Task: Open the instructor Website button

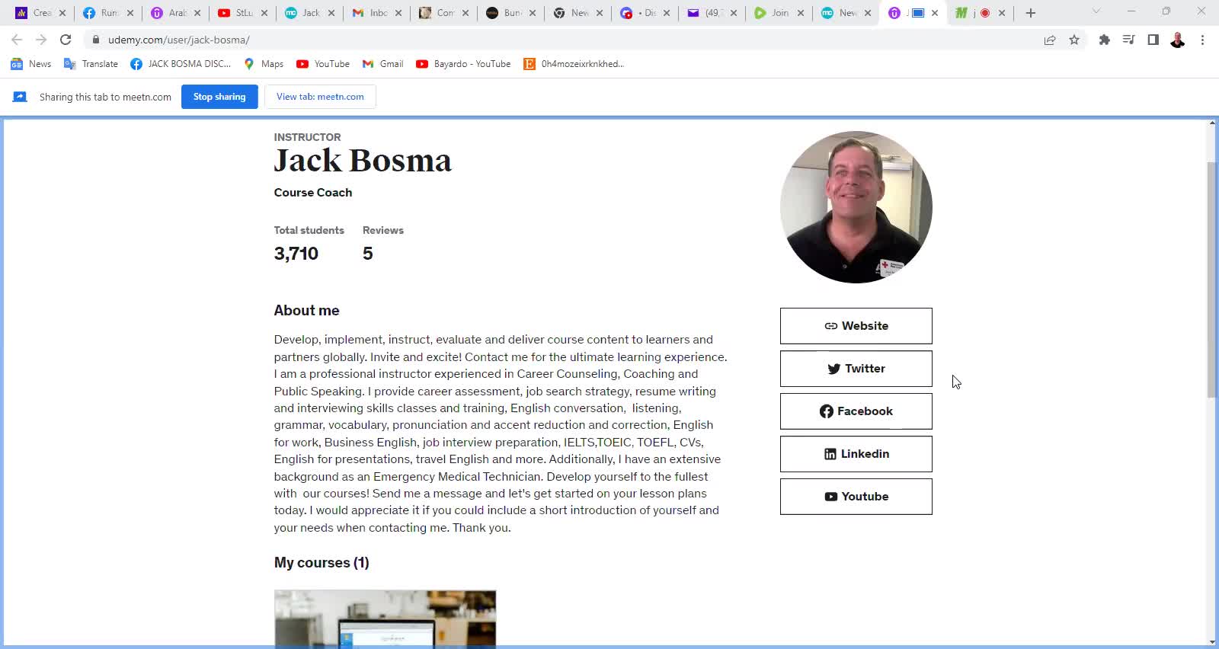Action: [x=856, y=326]
